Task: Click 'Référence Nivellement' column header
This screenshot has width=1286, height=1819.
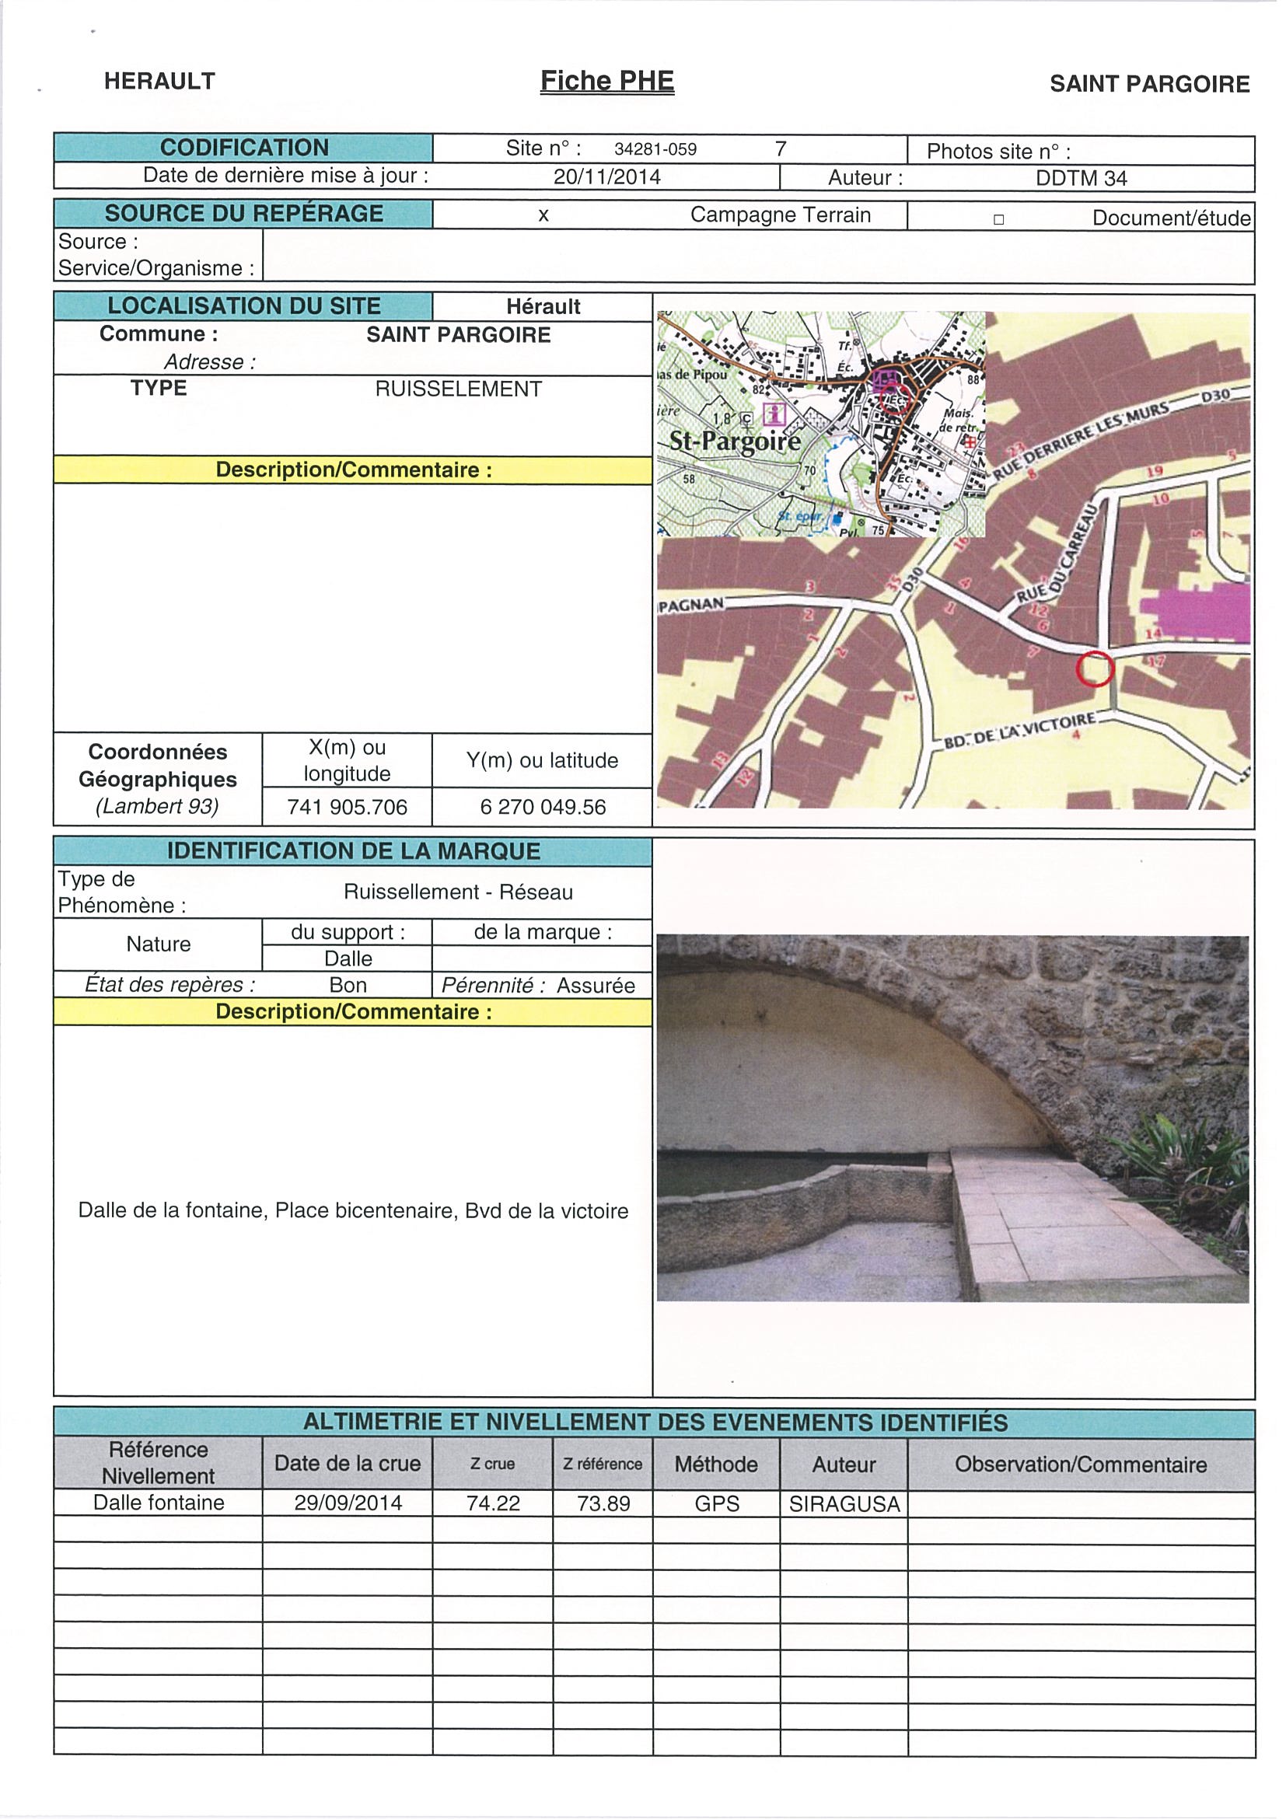Action: click(159, 1462)
